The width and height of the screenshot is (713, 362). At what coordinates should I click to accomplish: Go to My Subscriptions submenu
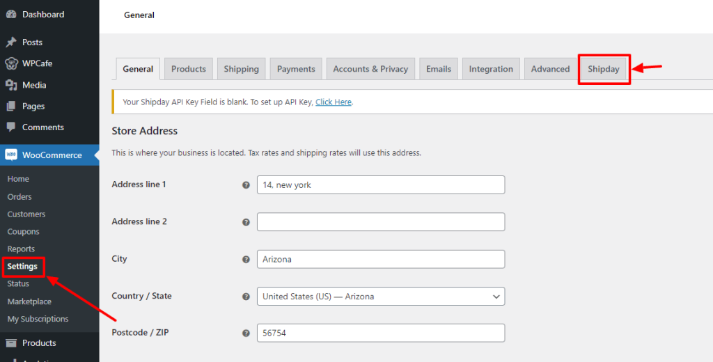(x=38, y=319)
